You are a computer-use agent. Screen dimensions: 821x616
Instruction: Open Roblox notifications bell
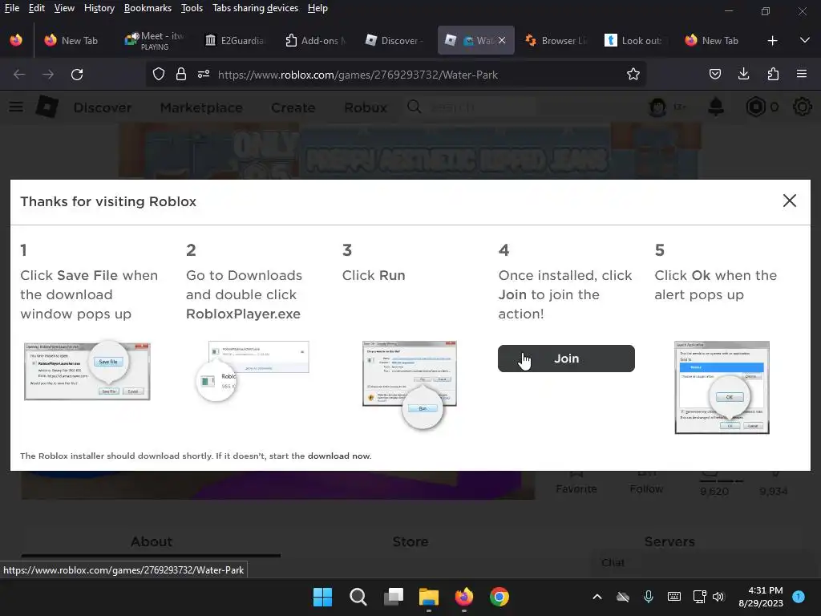(716, 107)
